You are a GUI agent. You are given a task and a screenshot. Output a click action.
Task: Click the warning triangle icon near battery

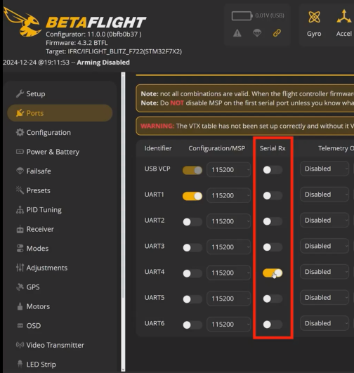click(x=237, y=33)
